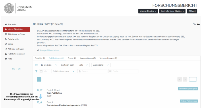Switch to the Publikationen (4) tab
Screen dimensions: 201x108
tap(56, 58)
